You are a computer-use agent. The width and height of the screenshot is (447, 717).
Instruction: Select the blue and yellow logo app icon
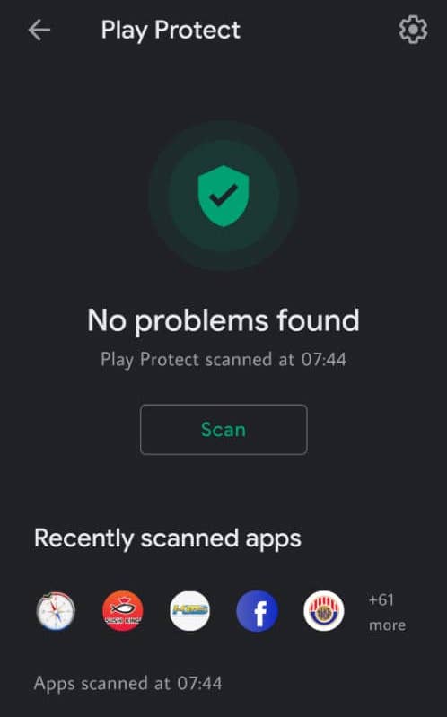pos(190,611)
